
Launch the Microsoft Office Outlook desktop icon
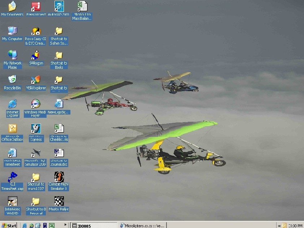[12, 133]
